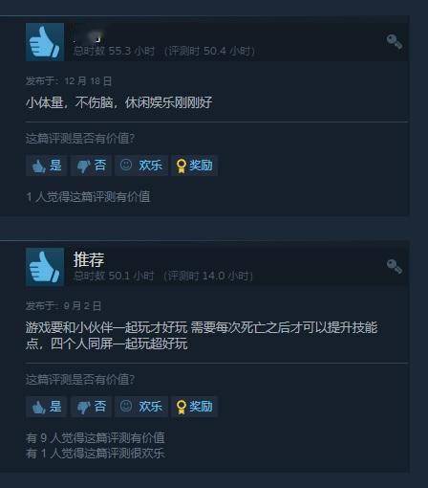The image size is (428, 488).
Task: Vote 是 on the second review
Action: tap(47, 407)
